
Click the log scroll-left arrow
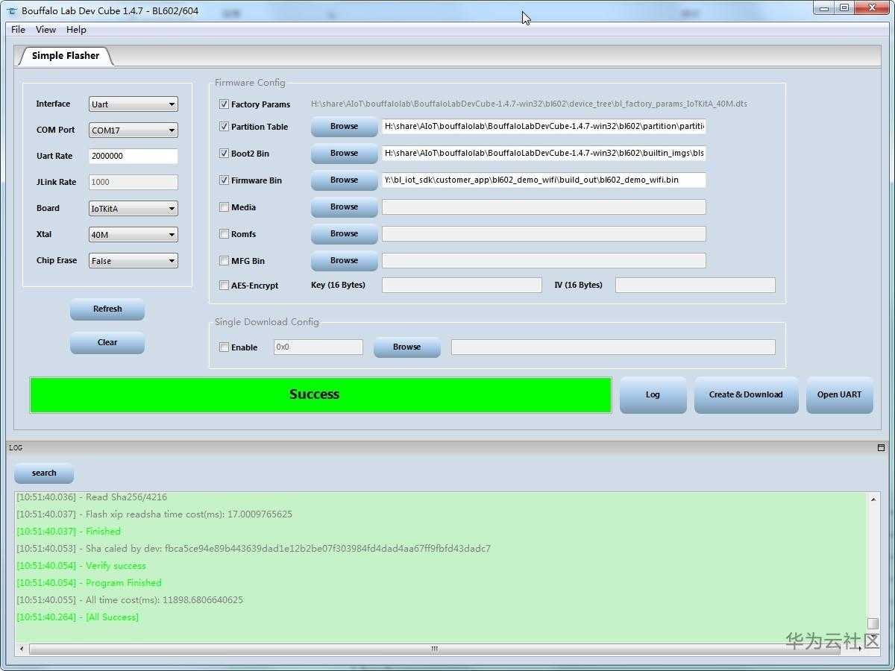21,649
